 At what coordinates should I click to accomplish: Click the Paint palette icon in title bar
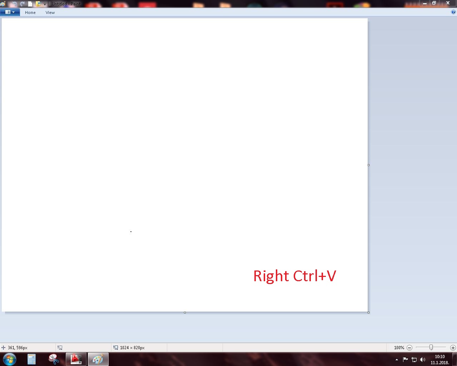point(3,4)
